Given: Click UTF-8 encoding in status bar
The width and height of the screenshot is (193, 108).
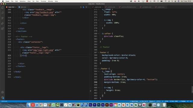Looking at the screenshot, I should [x=158, y=101].
